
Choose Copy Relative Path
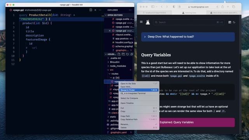[139, 119]
